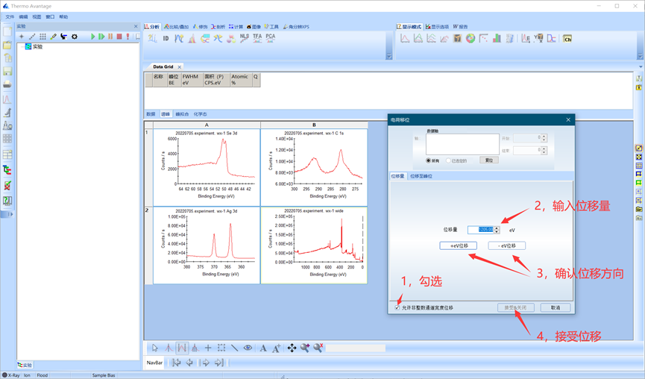Viewport: 645px width, 379px height.
Task: Select the 已选定的 radio button
Action: 448,160
